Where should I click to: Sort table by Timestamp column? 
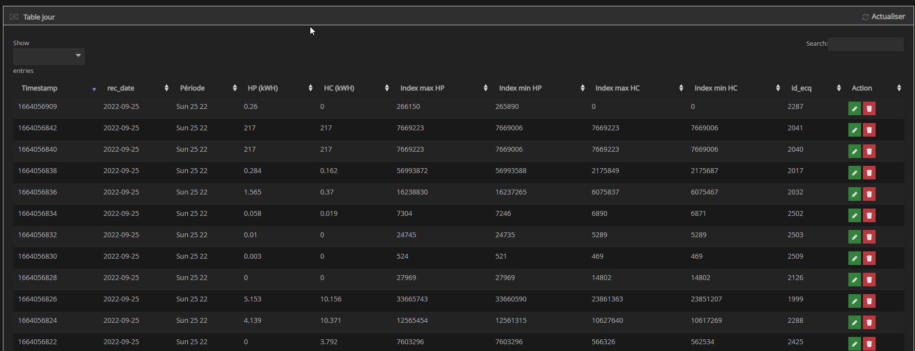(40, 88)
